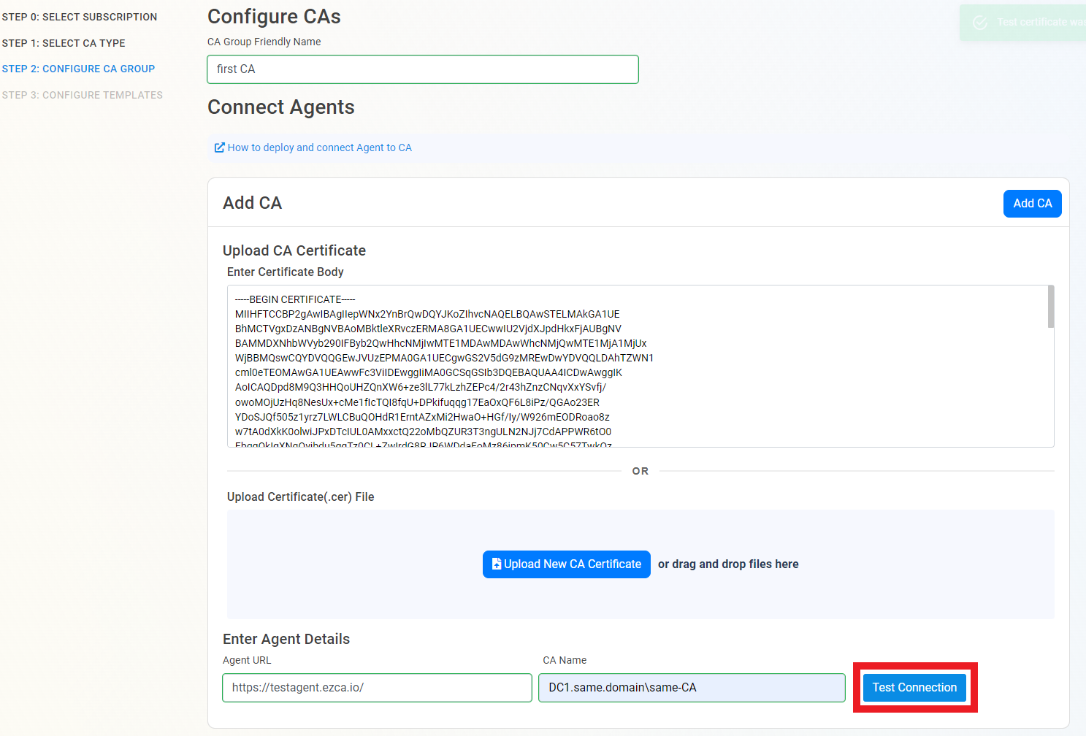Click the external link icon beside How to deploy

(x=219, y=147)
